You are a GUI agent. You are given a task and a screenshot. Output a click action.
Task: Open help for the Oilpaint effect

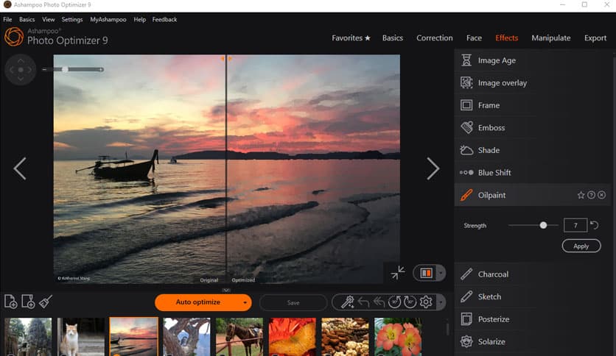pyautogui.click(x=591, y=195)
